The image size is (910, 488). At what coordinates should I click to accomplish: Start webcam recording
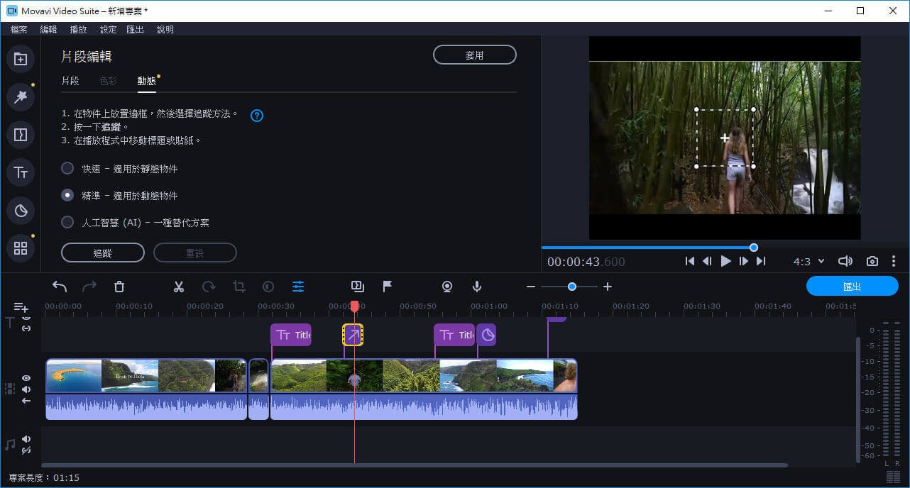447,287
